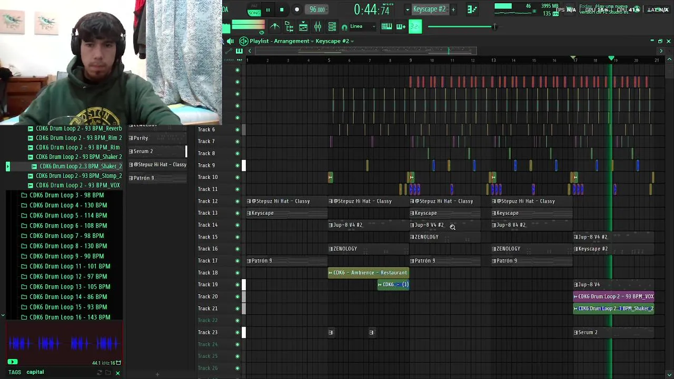Image resolution: width=674 pixels, height=379 pixels.
Task: Mute Track 9 with its green dot
Action: point(237,165)
